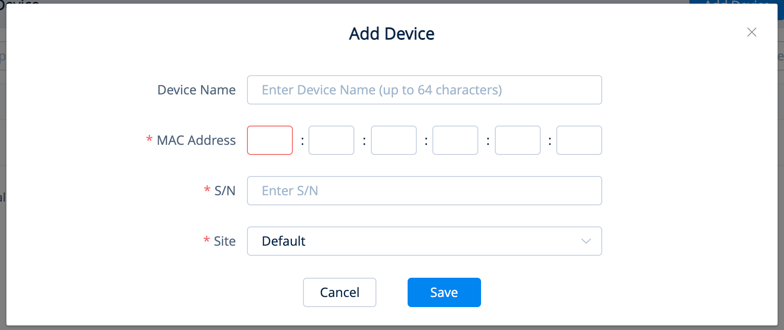Click the MAC Address label
This screenshot has width=784, height=330.
click(196, 140)
